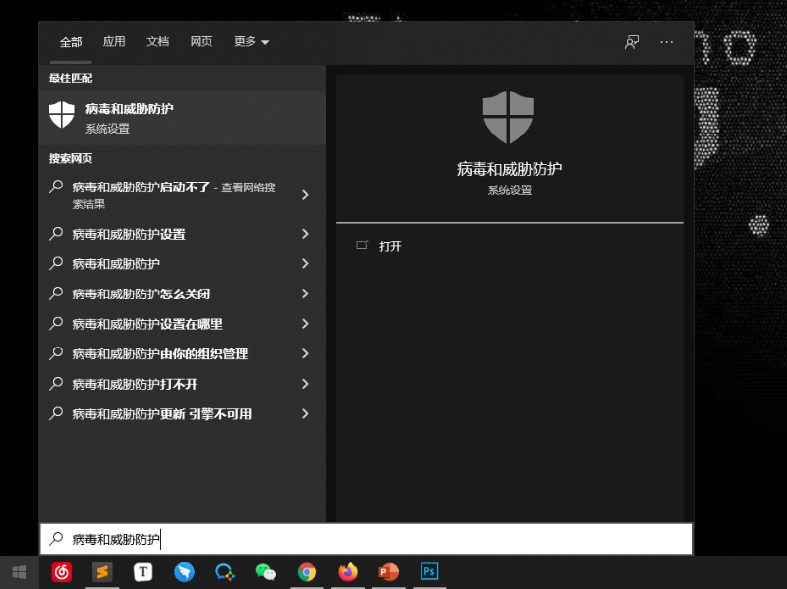Expand the 病毒和威胁防护设置 suggestion chevron
Screen dimensions: 787x589
pyautogui.click(x=306, y=234)
